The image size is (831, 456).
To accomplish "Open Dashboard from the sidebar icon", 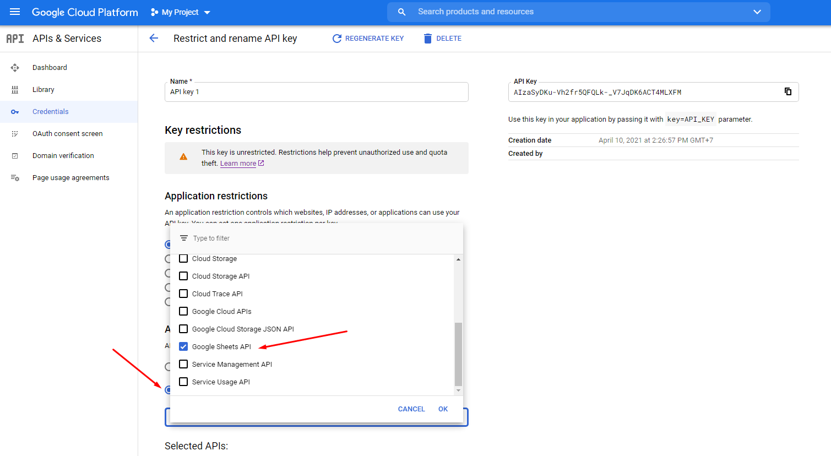I will tap(15, 67).
